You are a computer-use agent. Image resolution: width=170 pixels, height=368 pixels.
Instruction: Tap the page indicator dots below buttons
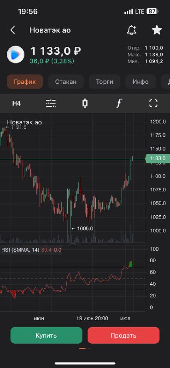click(x=85, y=348)
